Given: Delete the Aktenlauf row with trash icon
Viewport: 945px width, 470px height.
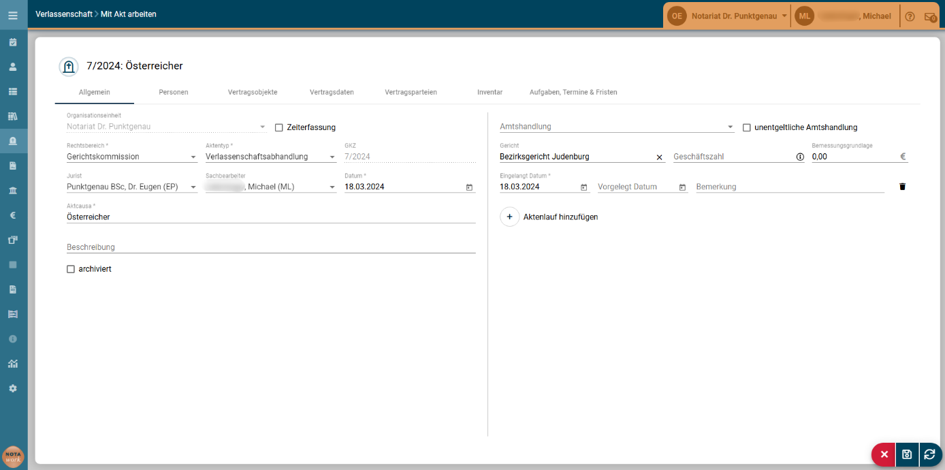Looking at the screenshot, I should 903,187.
